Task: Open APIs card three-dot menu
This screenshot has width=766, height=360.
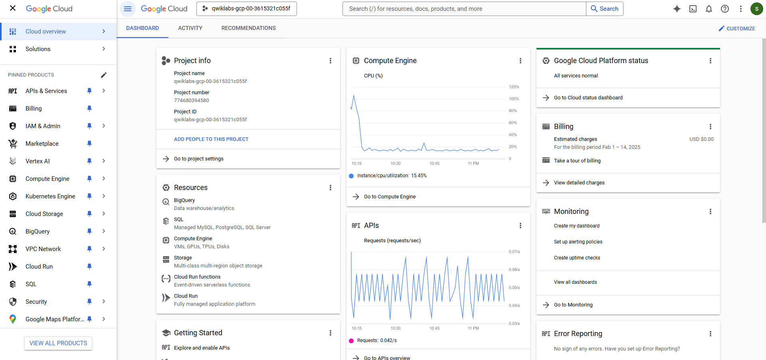Action: pyautogui.click(x=521, y=225)
